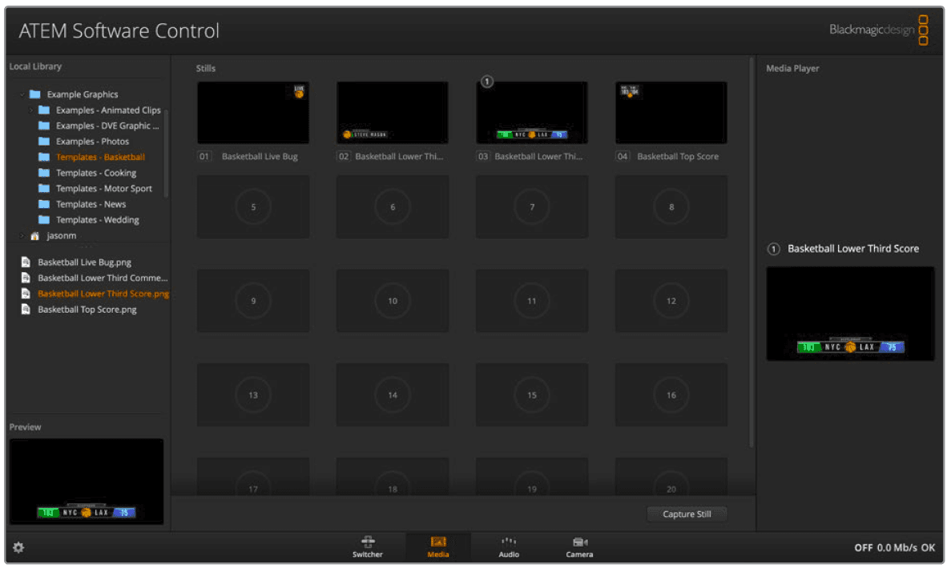Click the Basketball Top Score still thumbnail
Image resolution: width=951 pixels, height=568 pixels.
[671, 112]
